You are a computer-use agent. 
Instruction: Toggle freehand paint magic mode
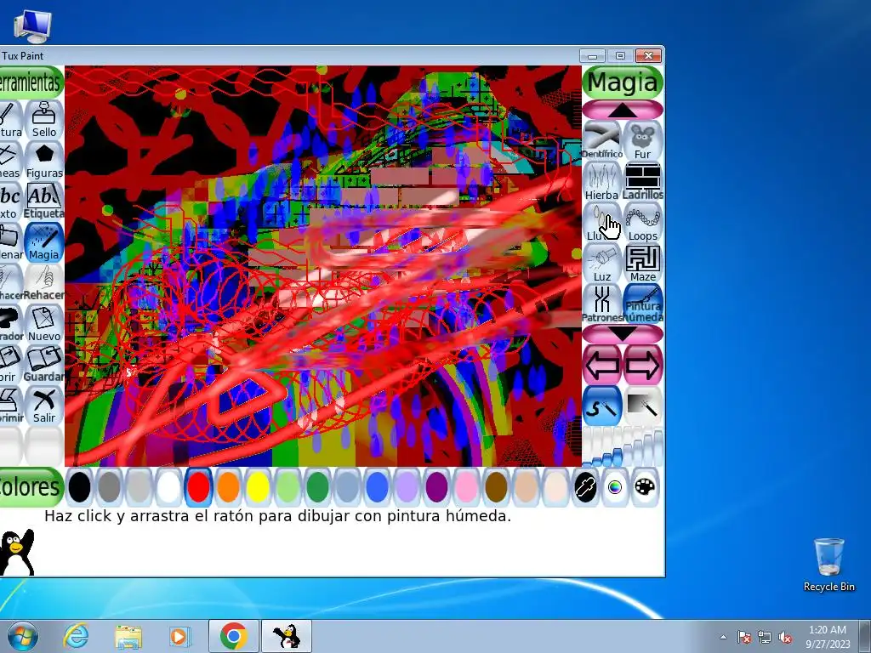click(602, 406)
